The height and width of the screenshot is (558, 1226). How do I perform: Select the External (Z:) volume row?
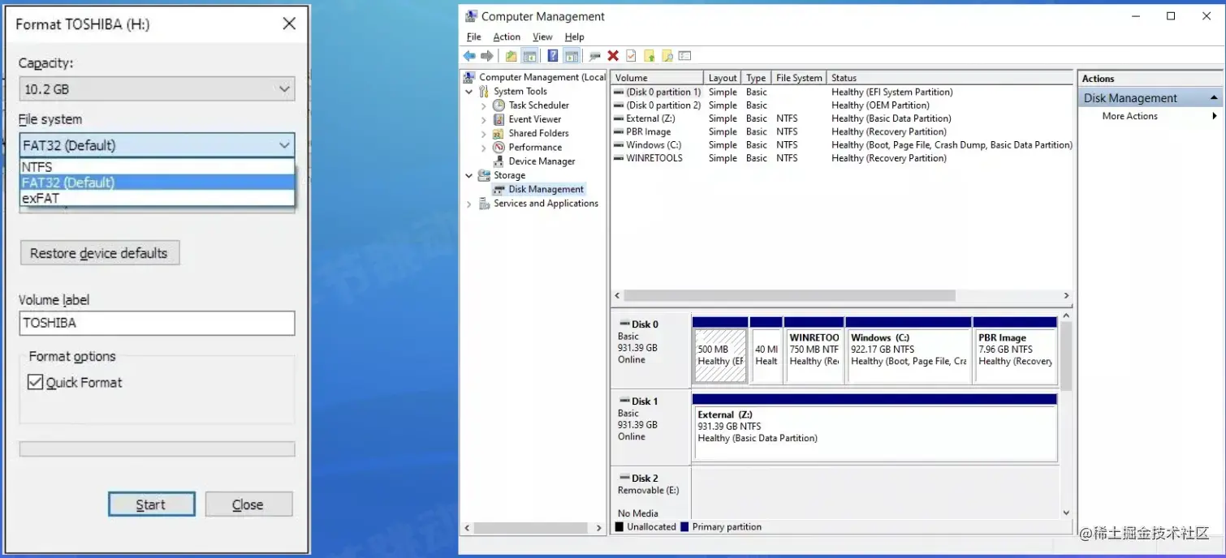(842, 118)
